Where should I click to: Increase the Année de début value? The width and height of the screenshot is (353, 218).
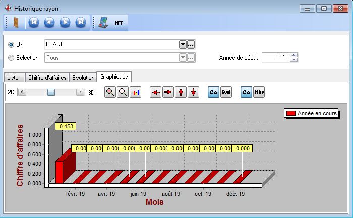tap(295, 55)
